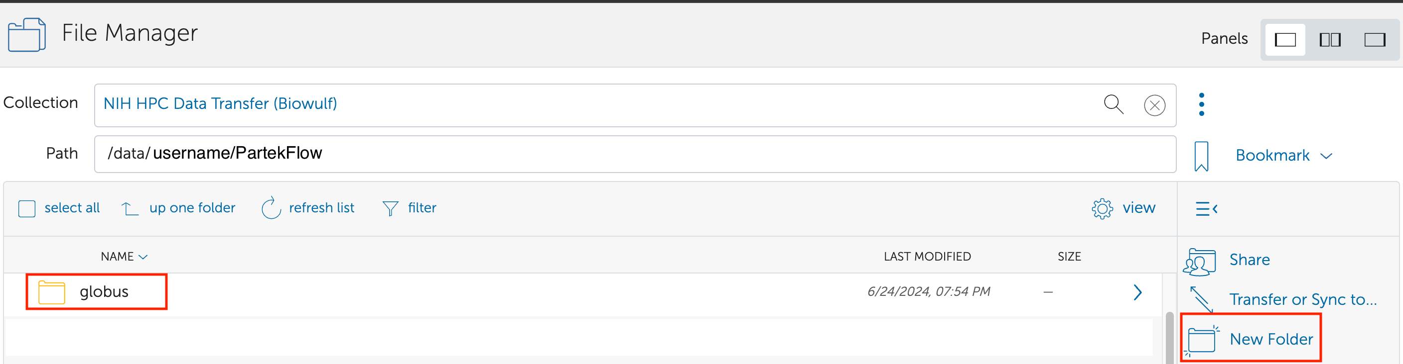Clear the collection with the X icon
The image size is (1403, 364).
click(x=1154, y=105)
